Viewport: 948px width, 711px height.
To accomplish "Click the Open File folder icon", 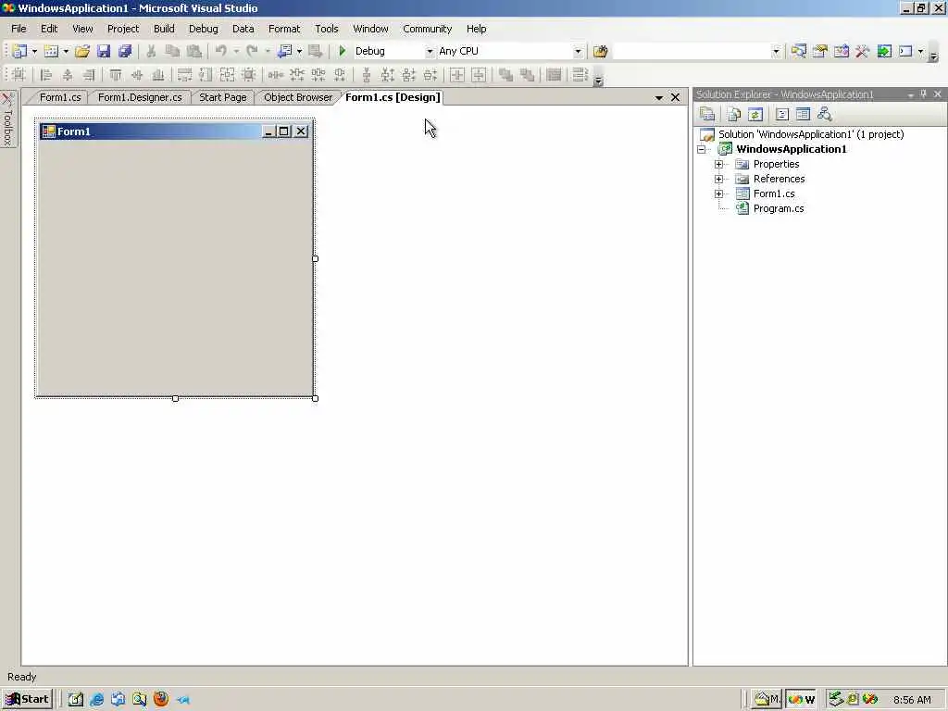I will [x=82, y=52].
